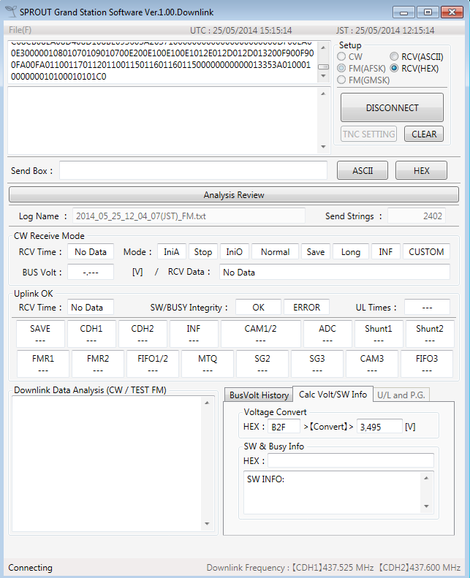This screenshot has width=470, height=578.
Task: Open the File(F) menu
Action: [x=20, y=30]
